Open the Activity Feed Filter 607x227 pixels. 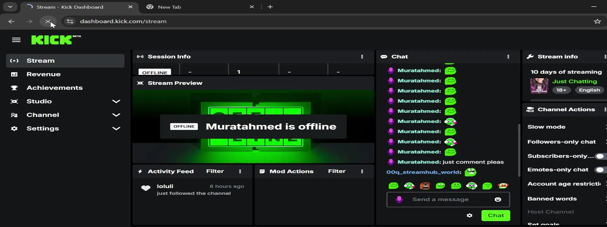tap(215, 171)
